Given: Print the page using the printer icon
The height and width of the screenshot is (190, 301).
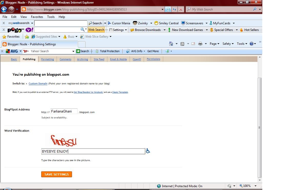Looking at the screenshot, I should pos(200,44).
